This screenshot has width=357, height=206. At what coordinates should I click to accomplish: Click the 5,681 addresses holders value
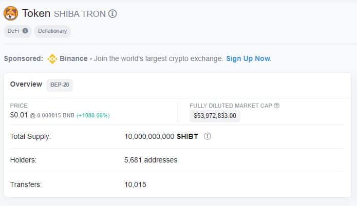coord(151,160)
